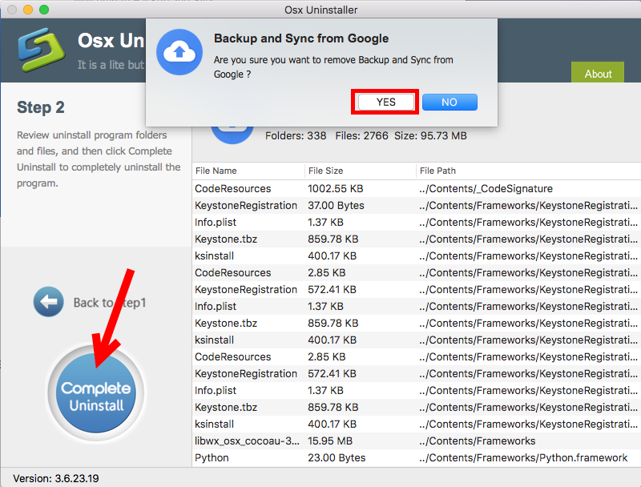Screen dimensions: 641x487
Task: Select the Back to Step1 arrow icon
Action: [x=48, y=302]
